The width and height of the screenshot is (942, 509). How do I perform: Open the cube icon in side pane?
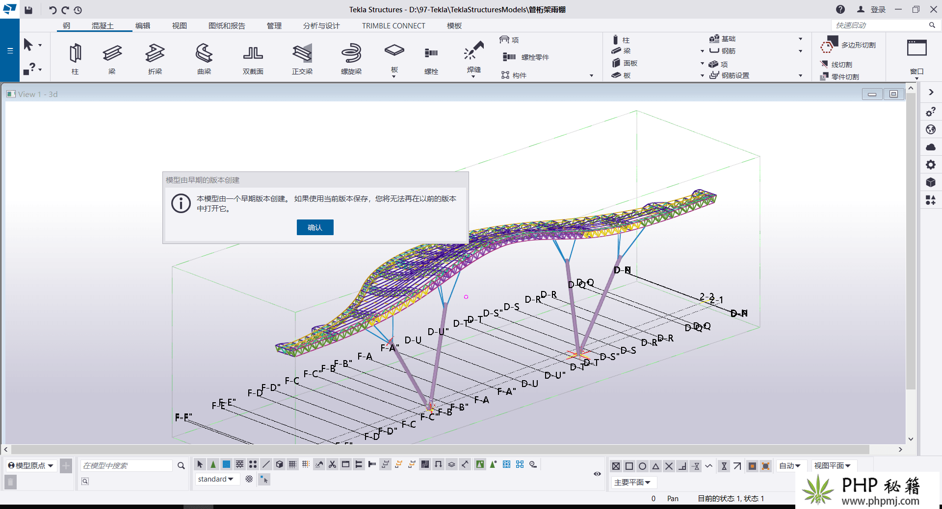pos(931,182)
